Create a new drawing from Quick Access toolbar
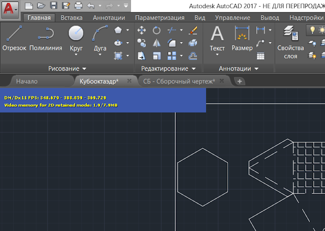The height and width of the screenshot is (231, 325). pos(29,6)
